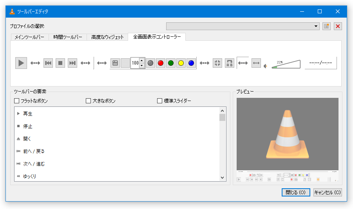353x209 pixels.
Task: Click the new profile icon
Action: pos(326,26)
